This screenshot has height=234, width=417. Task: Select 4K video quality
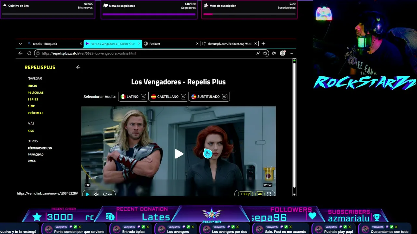260,194
